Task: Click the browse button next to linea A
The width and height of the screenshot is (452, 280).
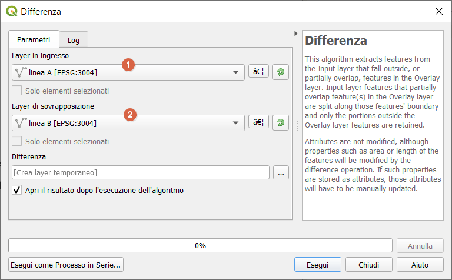Action: pyautogui.click(x=258, y=72)
